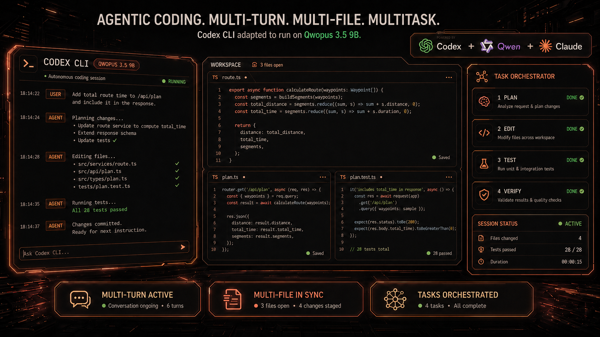The width and height of the screenshot is (600, 337).
Task: Click the Saved indicator in plan.ts panel
Action: [315, 253]
